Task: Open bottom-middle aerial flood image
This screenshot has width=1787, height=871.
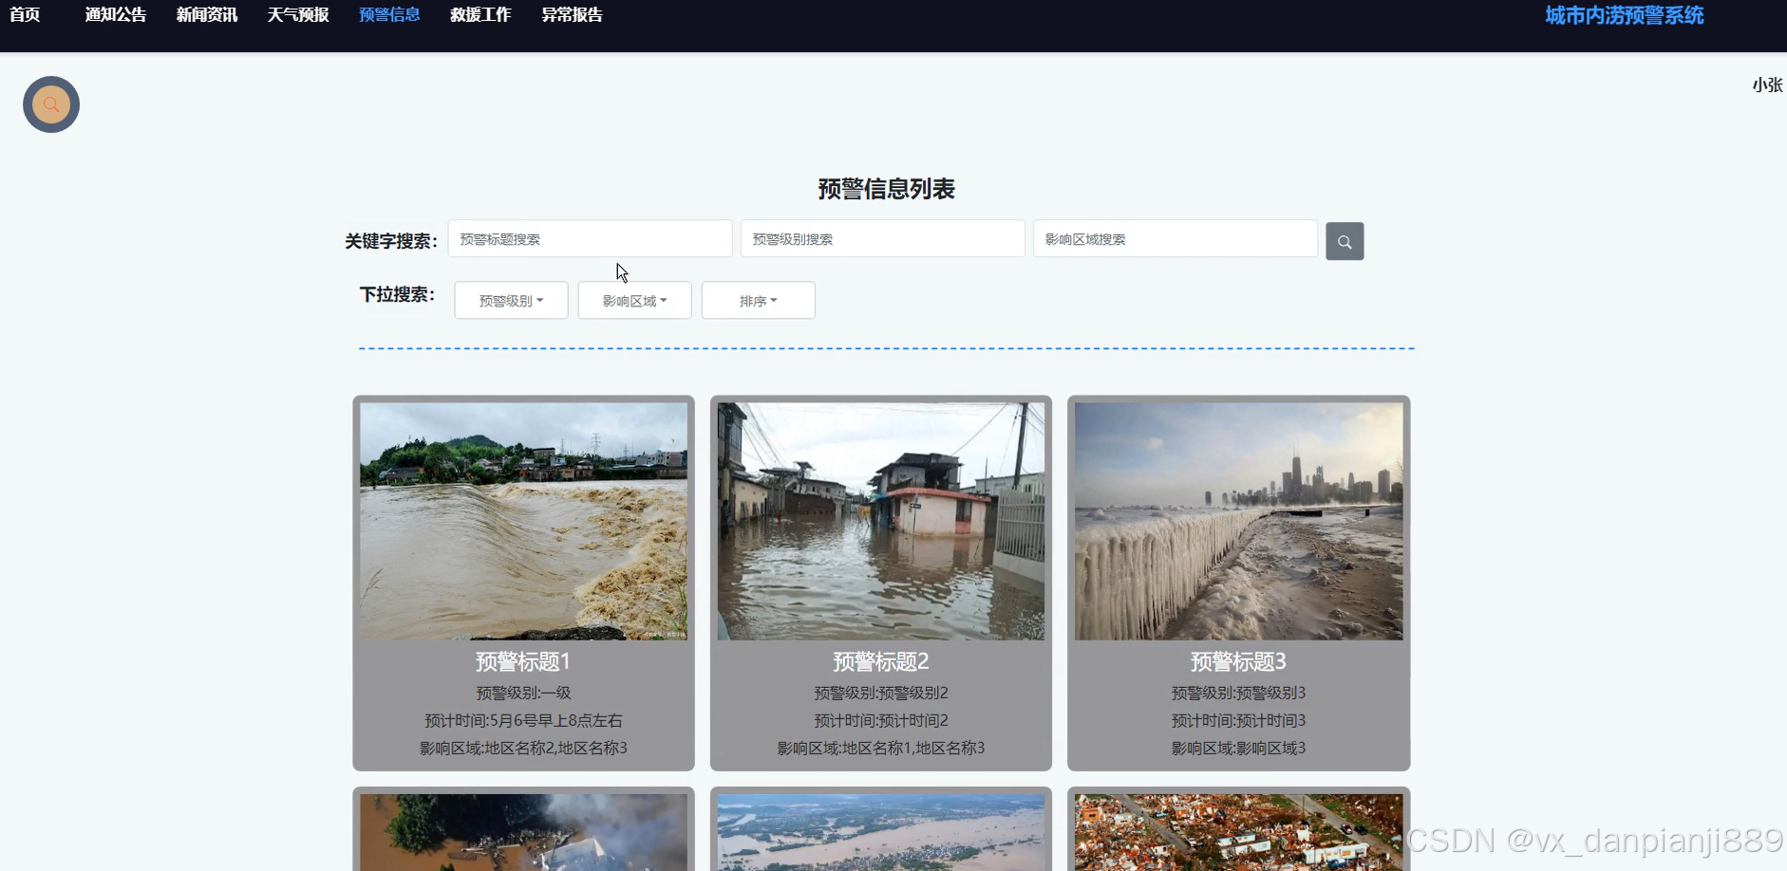Action: tap(880, 832)
